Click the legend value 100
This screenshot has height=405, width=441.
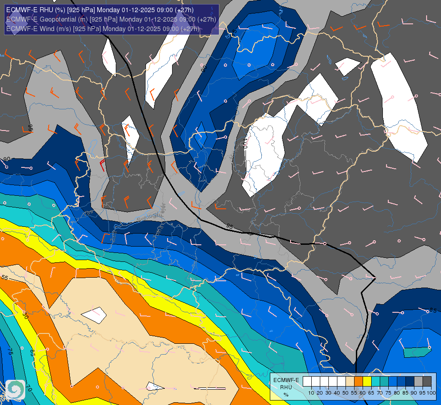click(x=431, y=393)
